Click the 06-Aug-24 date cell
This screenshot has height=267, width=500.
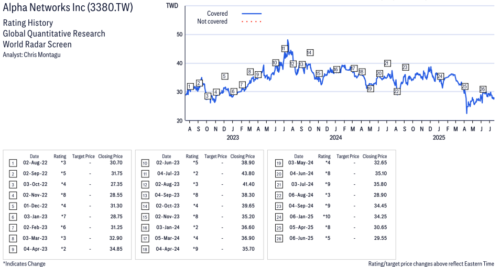(301, 195)
